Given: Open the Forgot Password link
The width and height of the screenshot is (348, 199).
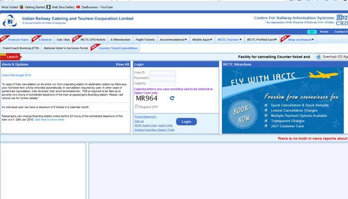Looking at the screenshot, I should tap(145, 116).
